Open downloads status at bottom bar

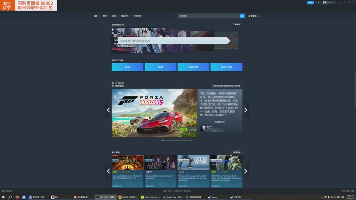pyautogui.click(x=177, y=191)
